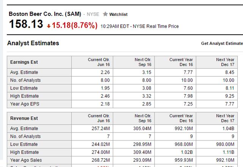The image size is (243, 167).
Task: Click high earnings estimate 2.46
Action: [x=105, y=96]
